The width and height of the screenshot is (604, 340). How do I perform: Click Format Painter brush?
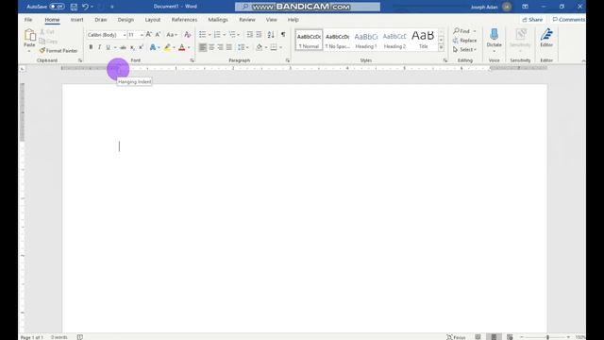59,50
